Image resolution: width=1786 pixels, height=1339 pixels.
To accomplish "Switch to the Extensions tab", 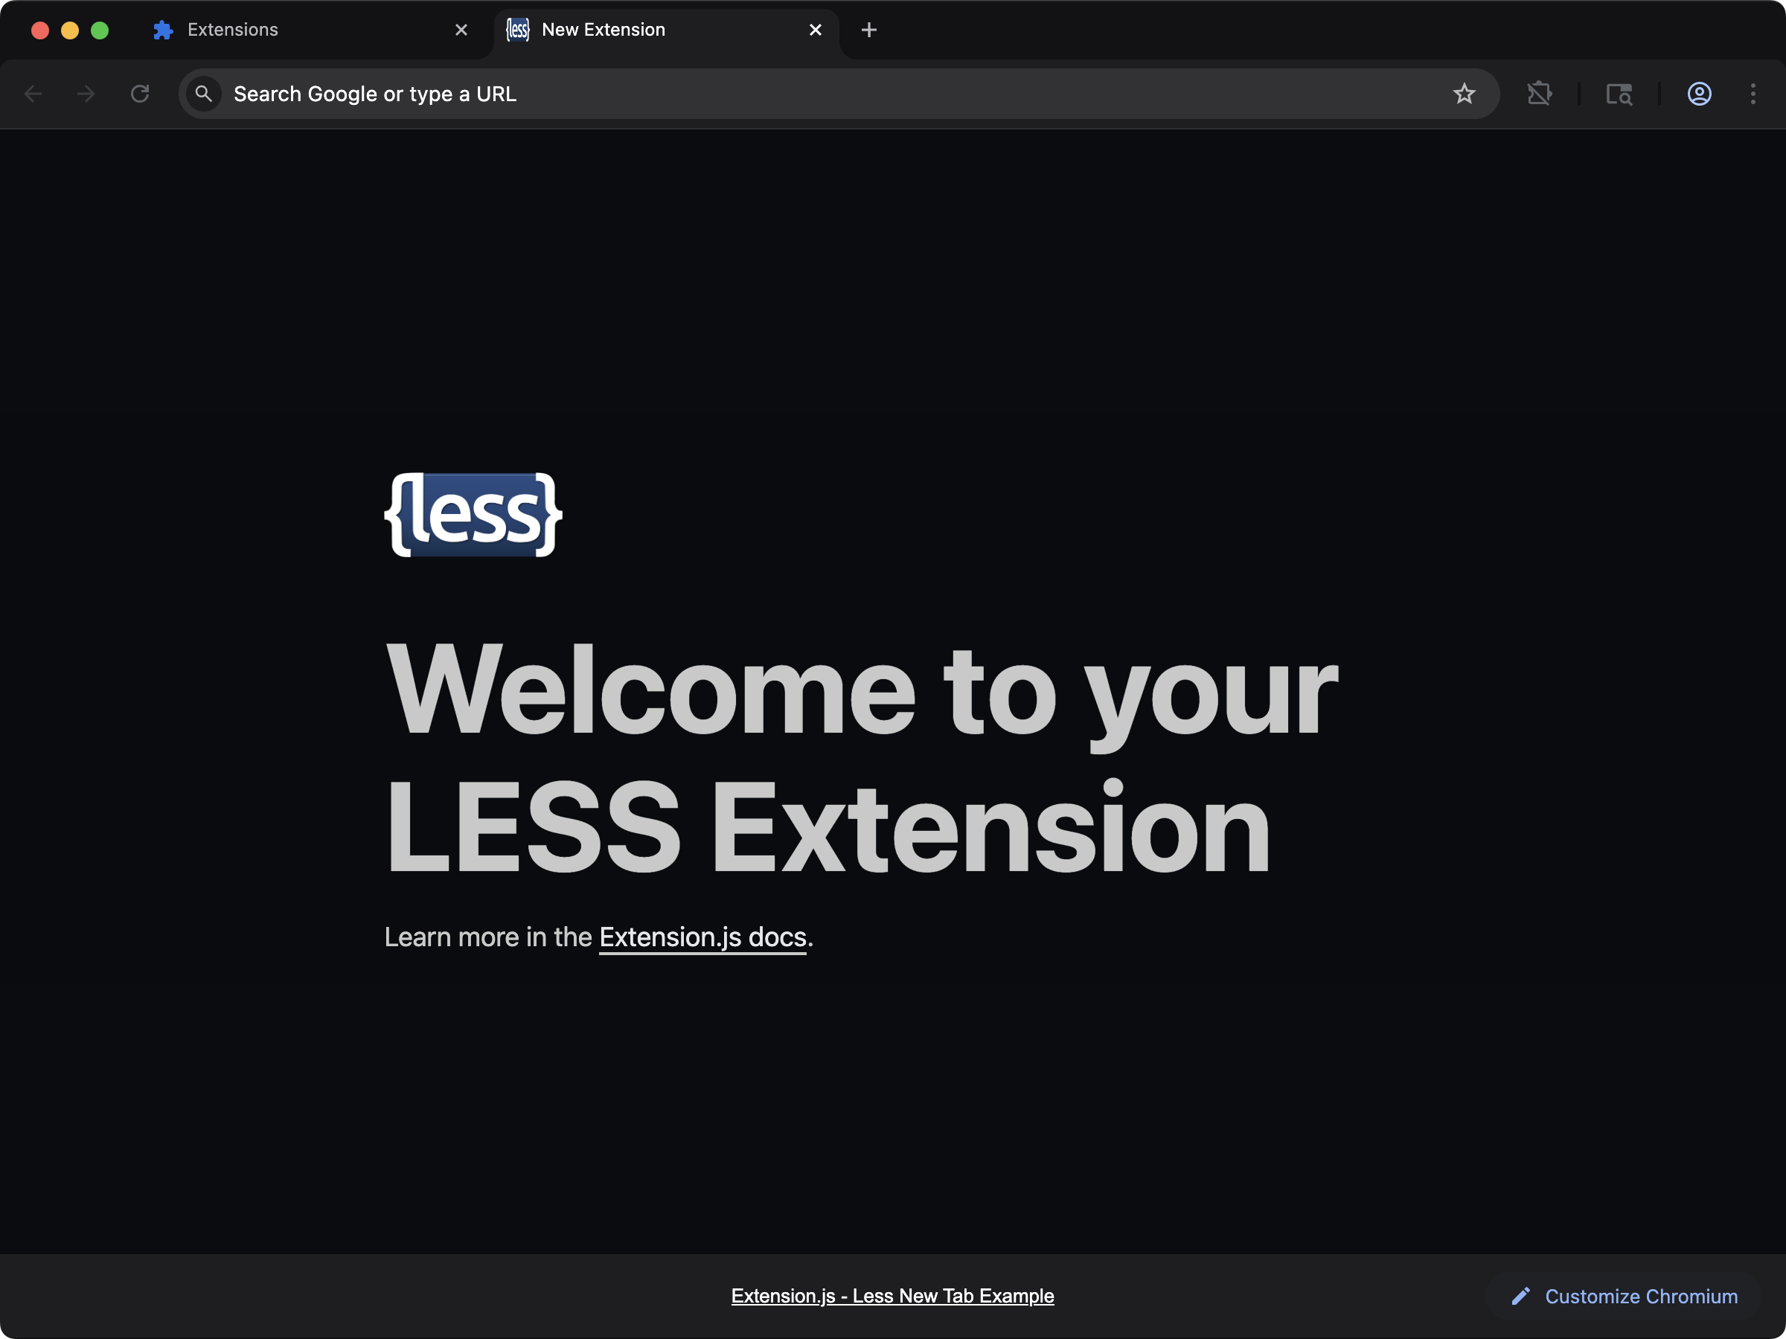I will pos(311,30).
